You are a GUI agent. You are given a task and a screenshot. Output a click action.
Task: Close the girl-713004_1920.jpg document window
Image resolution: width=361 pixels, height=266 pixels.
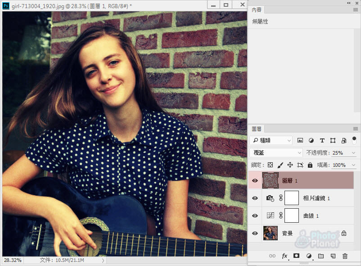pos(242,5)
